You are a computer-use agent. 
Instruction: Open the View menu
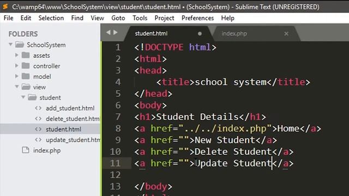[97, 18]
